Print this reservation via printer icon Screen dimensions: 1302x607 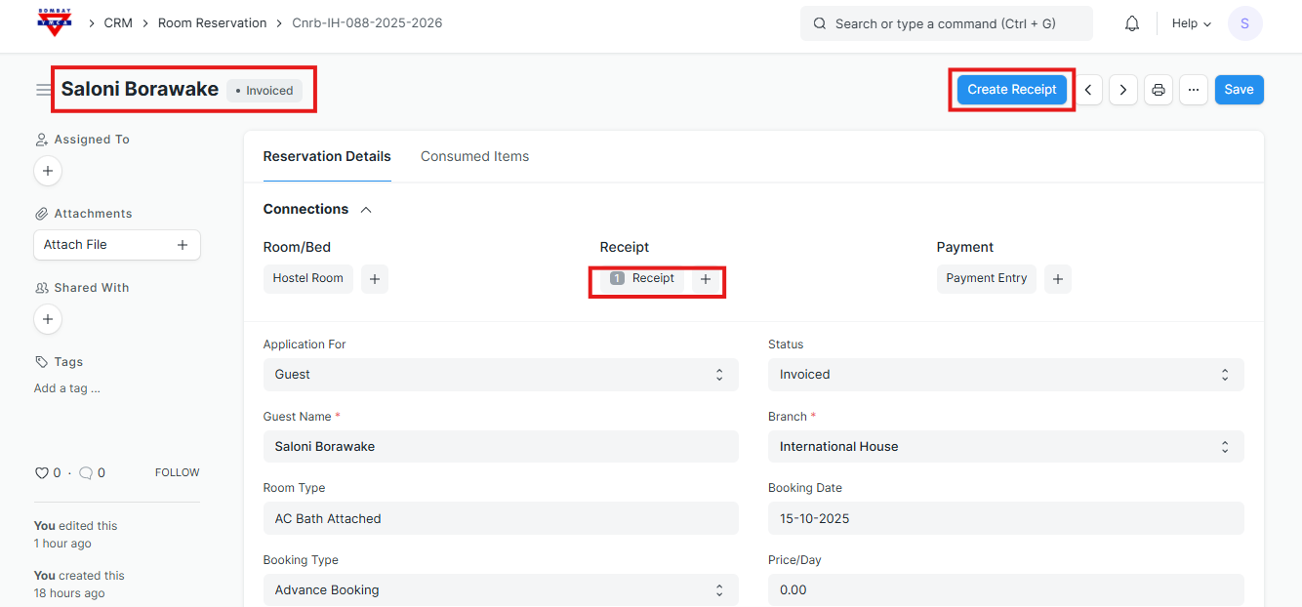[x=1159, y=90]
